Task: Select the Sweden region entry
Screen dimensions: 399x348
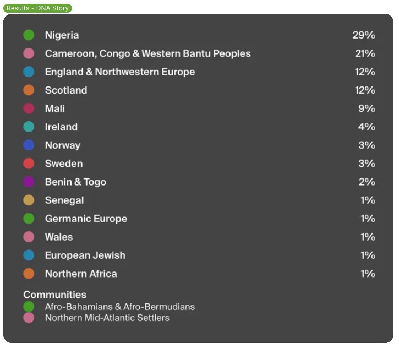Action: point(64,164)
